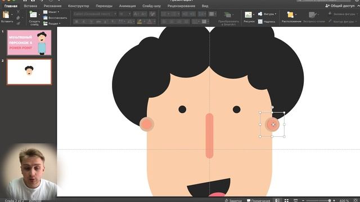Switch to Slide Sorter grid view

pos(286,200)
